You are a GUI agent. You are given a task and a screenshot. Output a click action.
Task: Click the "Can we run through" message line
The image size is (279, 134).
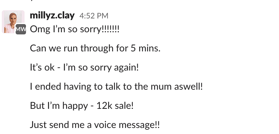click(95, 48)
